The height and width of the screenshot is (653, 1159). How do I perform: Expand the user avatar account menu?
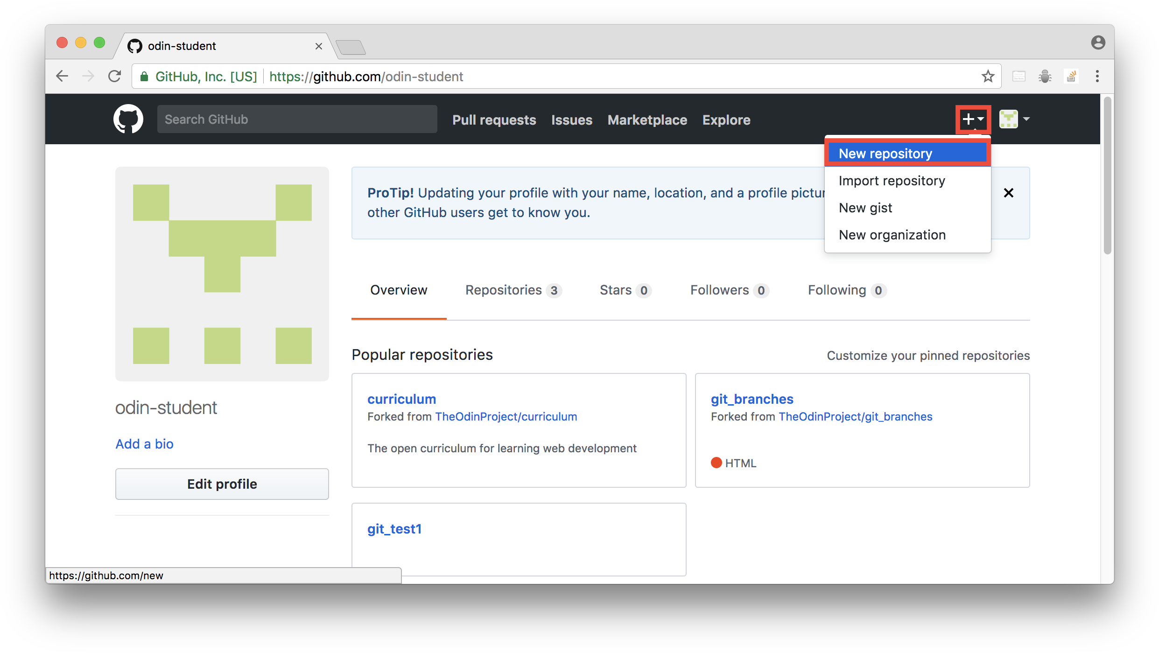coord(1014,119)
